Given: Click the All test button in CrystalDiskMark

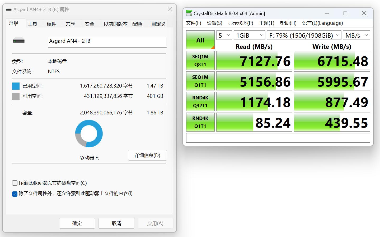Looking at the screenshot, I should (200, 40).
